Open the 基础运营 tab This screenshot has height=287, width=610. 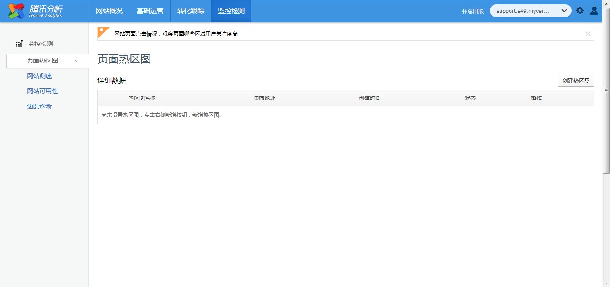(x=150, y=11)
